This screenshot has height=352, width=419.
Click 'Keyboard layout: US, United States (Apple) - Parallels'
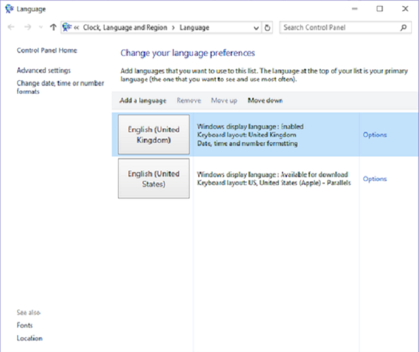coord(274,183)
